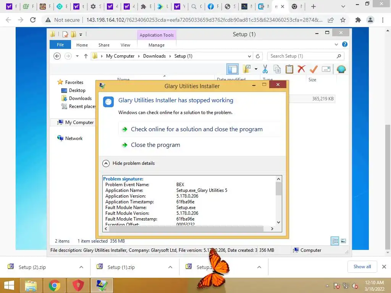Click the muted volume tray icon
Viewport: 391px width, 293px height.
pos(355,286)
